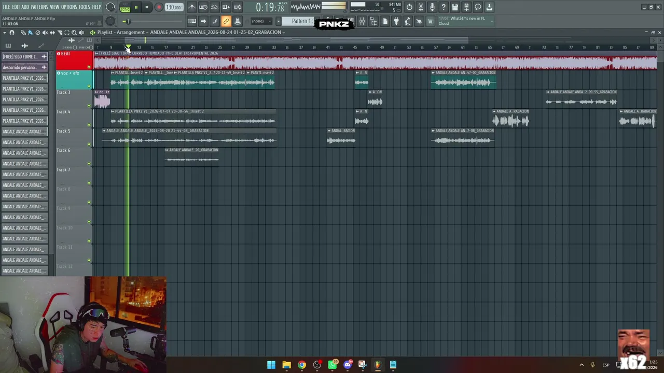Toggle note/clip grouping link icon

(x=226, y=21)
